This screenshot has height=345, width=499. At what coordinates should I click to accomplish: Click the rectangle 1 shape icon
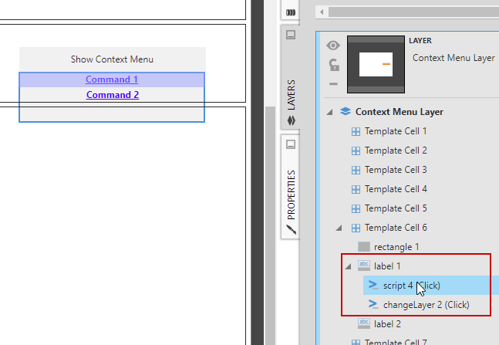click(x=364, y=247)
